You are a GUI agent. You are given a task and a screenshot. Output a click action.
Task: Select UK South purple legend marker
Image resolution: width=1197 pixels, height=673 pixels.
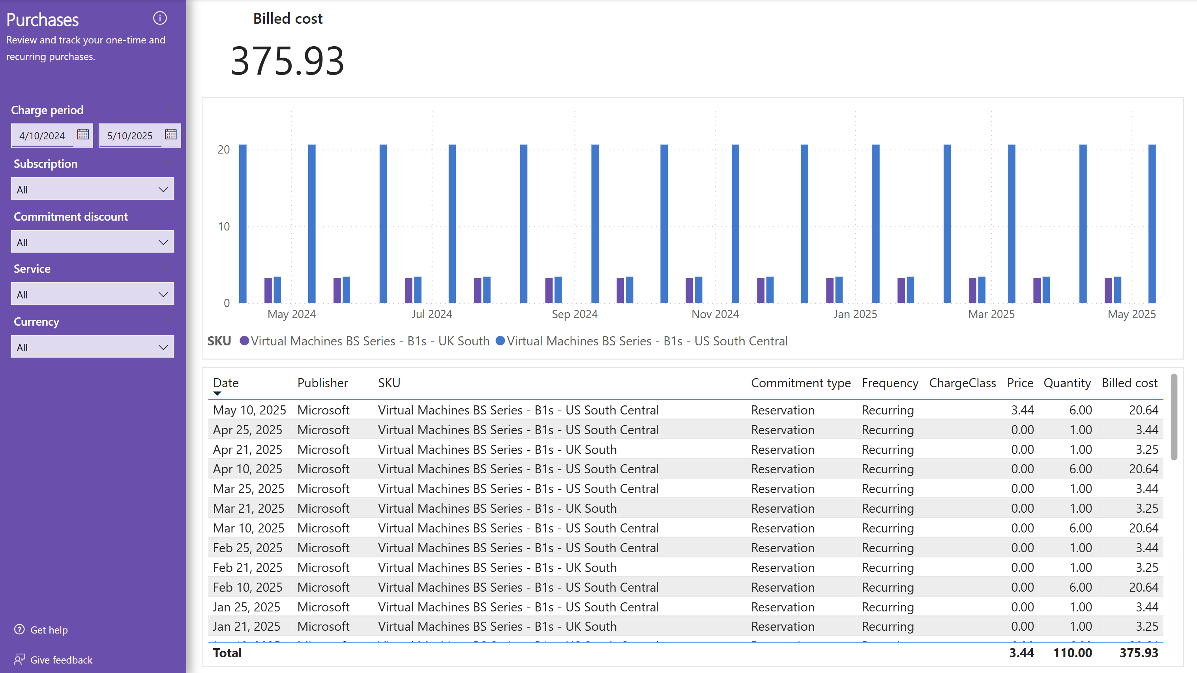(244, 341)
